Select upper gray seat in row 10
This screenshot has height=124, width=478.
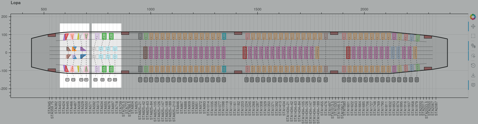coord(140,36)
